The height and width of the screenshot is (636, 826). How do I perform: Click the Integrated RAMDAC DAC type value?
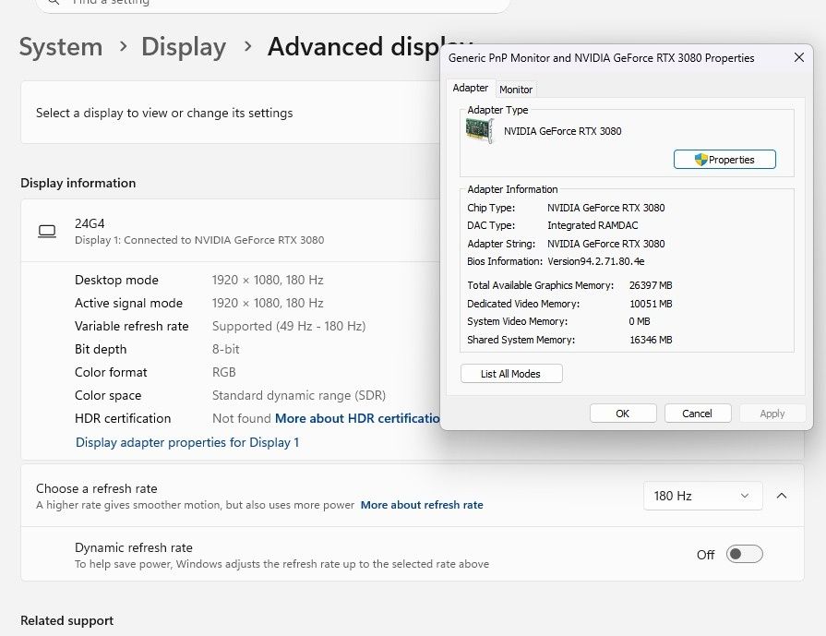tap(593, 225)
